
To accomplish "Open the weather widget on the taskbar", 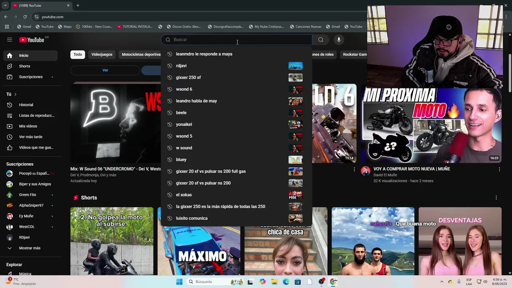I will [x=21, y=282].
